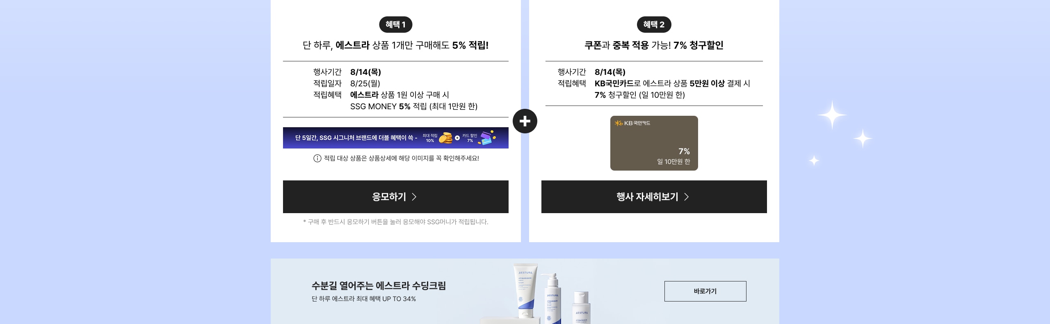Click the 에스트라 cream tube product image
1050x324 pixels.
pos(525,291)
